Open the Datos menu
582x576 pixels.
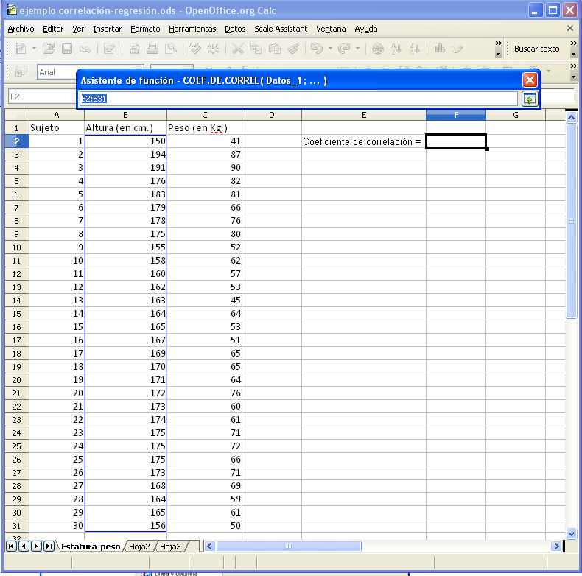pyautogui.click(x=235, y=29)
